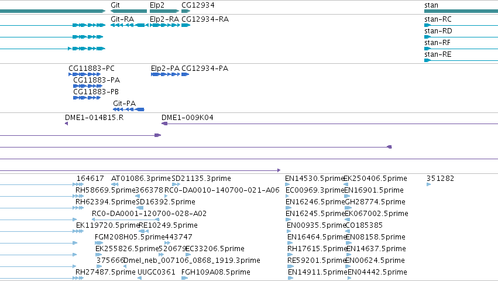Image resolution: width=498 pixels, height=281 pixels.
Task: Click the Elp2-RA transcript glyph
Action: click(x=165, y=25)
